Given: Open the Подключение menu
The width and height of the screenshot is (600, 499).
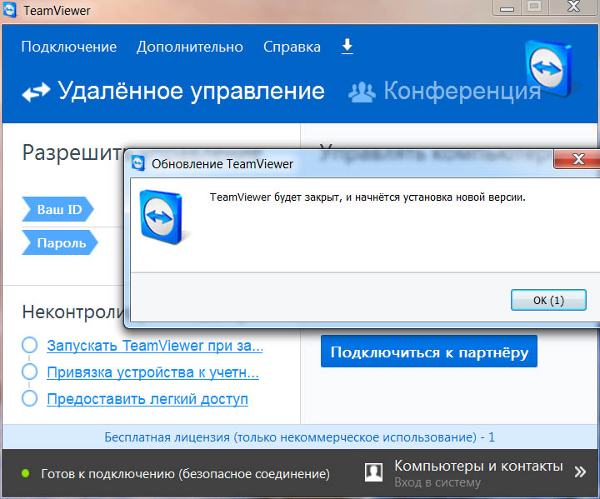Looking at the screenshot, I should coord(69,47).
